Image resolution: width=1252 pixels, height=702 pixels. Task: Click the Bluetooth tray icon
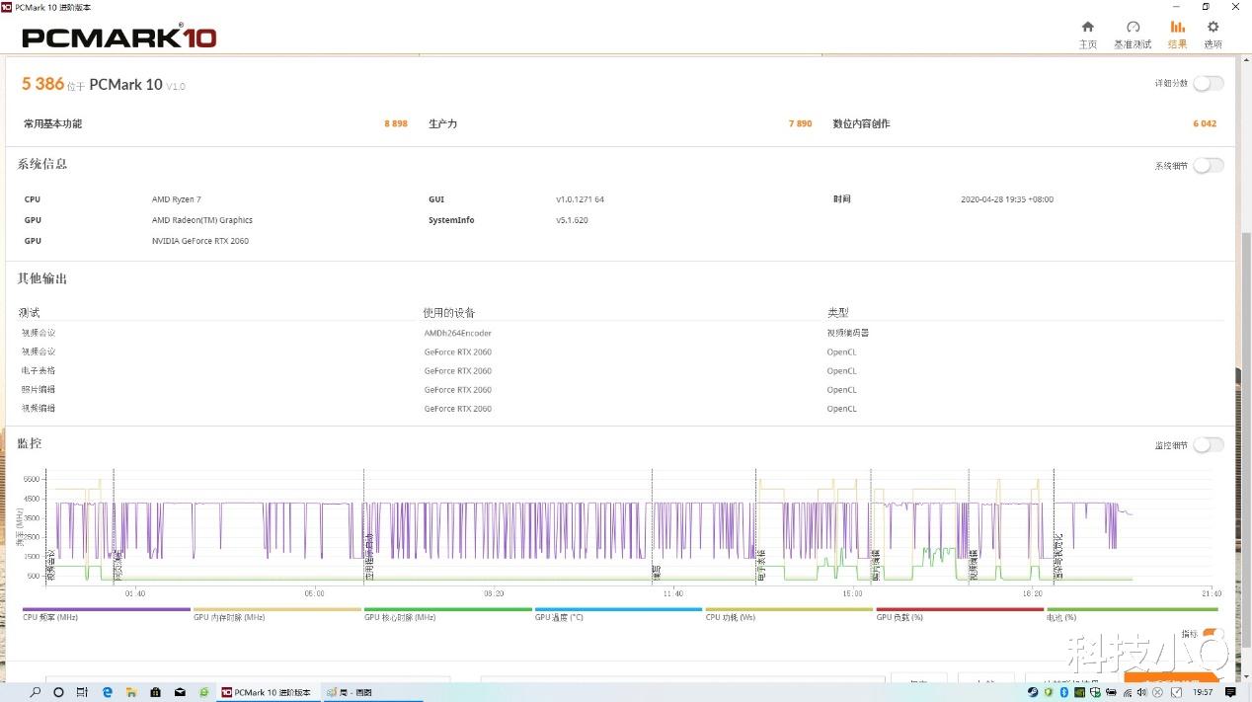(1064, 692)
